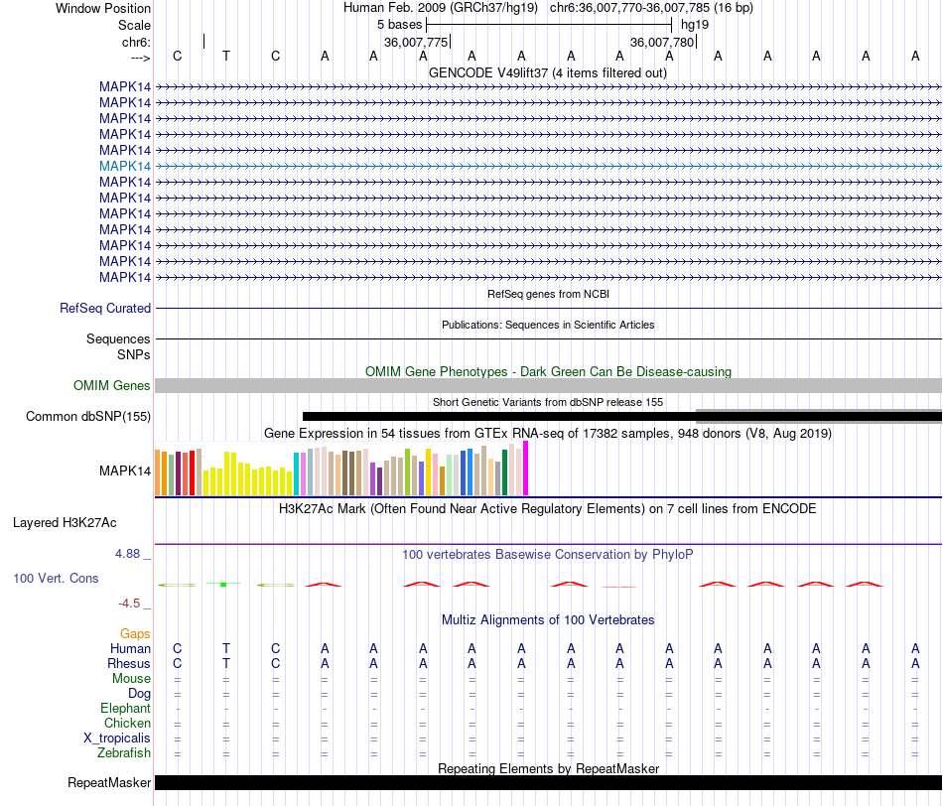Image resolution: width=943 pixels, height=806 pixels.
Task: Open OMIM Gene Phenotypes track title
Action: pyautogui.click(x=549, y=371)
